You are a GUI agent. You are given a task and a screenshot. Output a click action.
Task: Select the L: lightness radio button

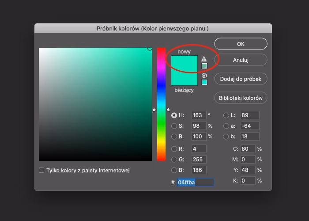226,115
